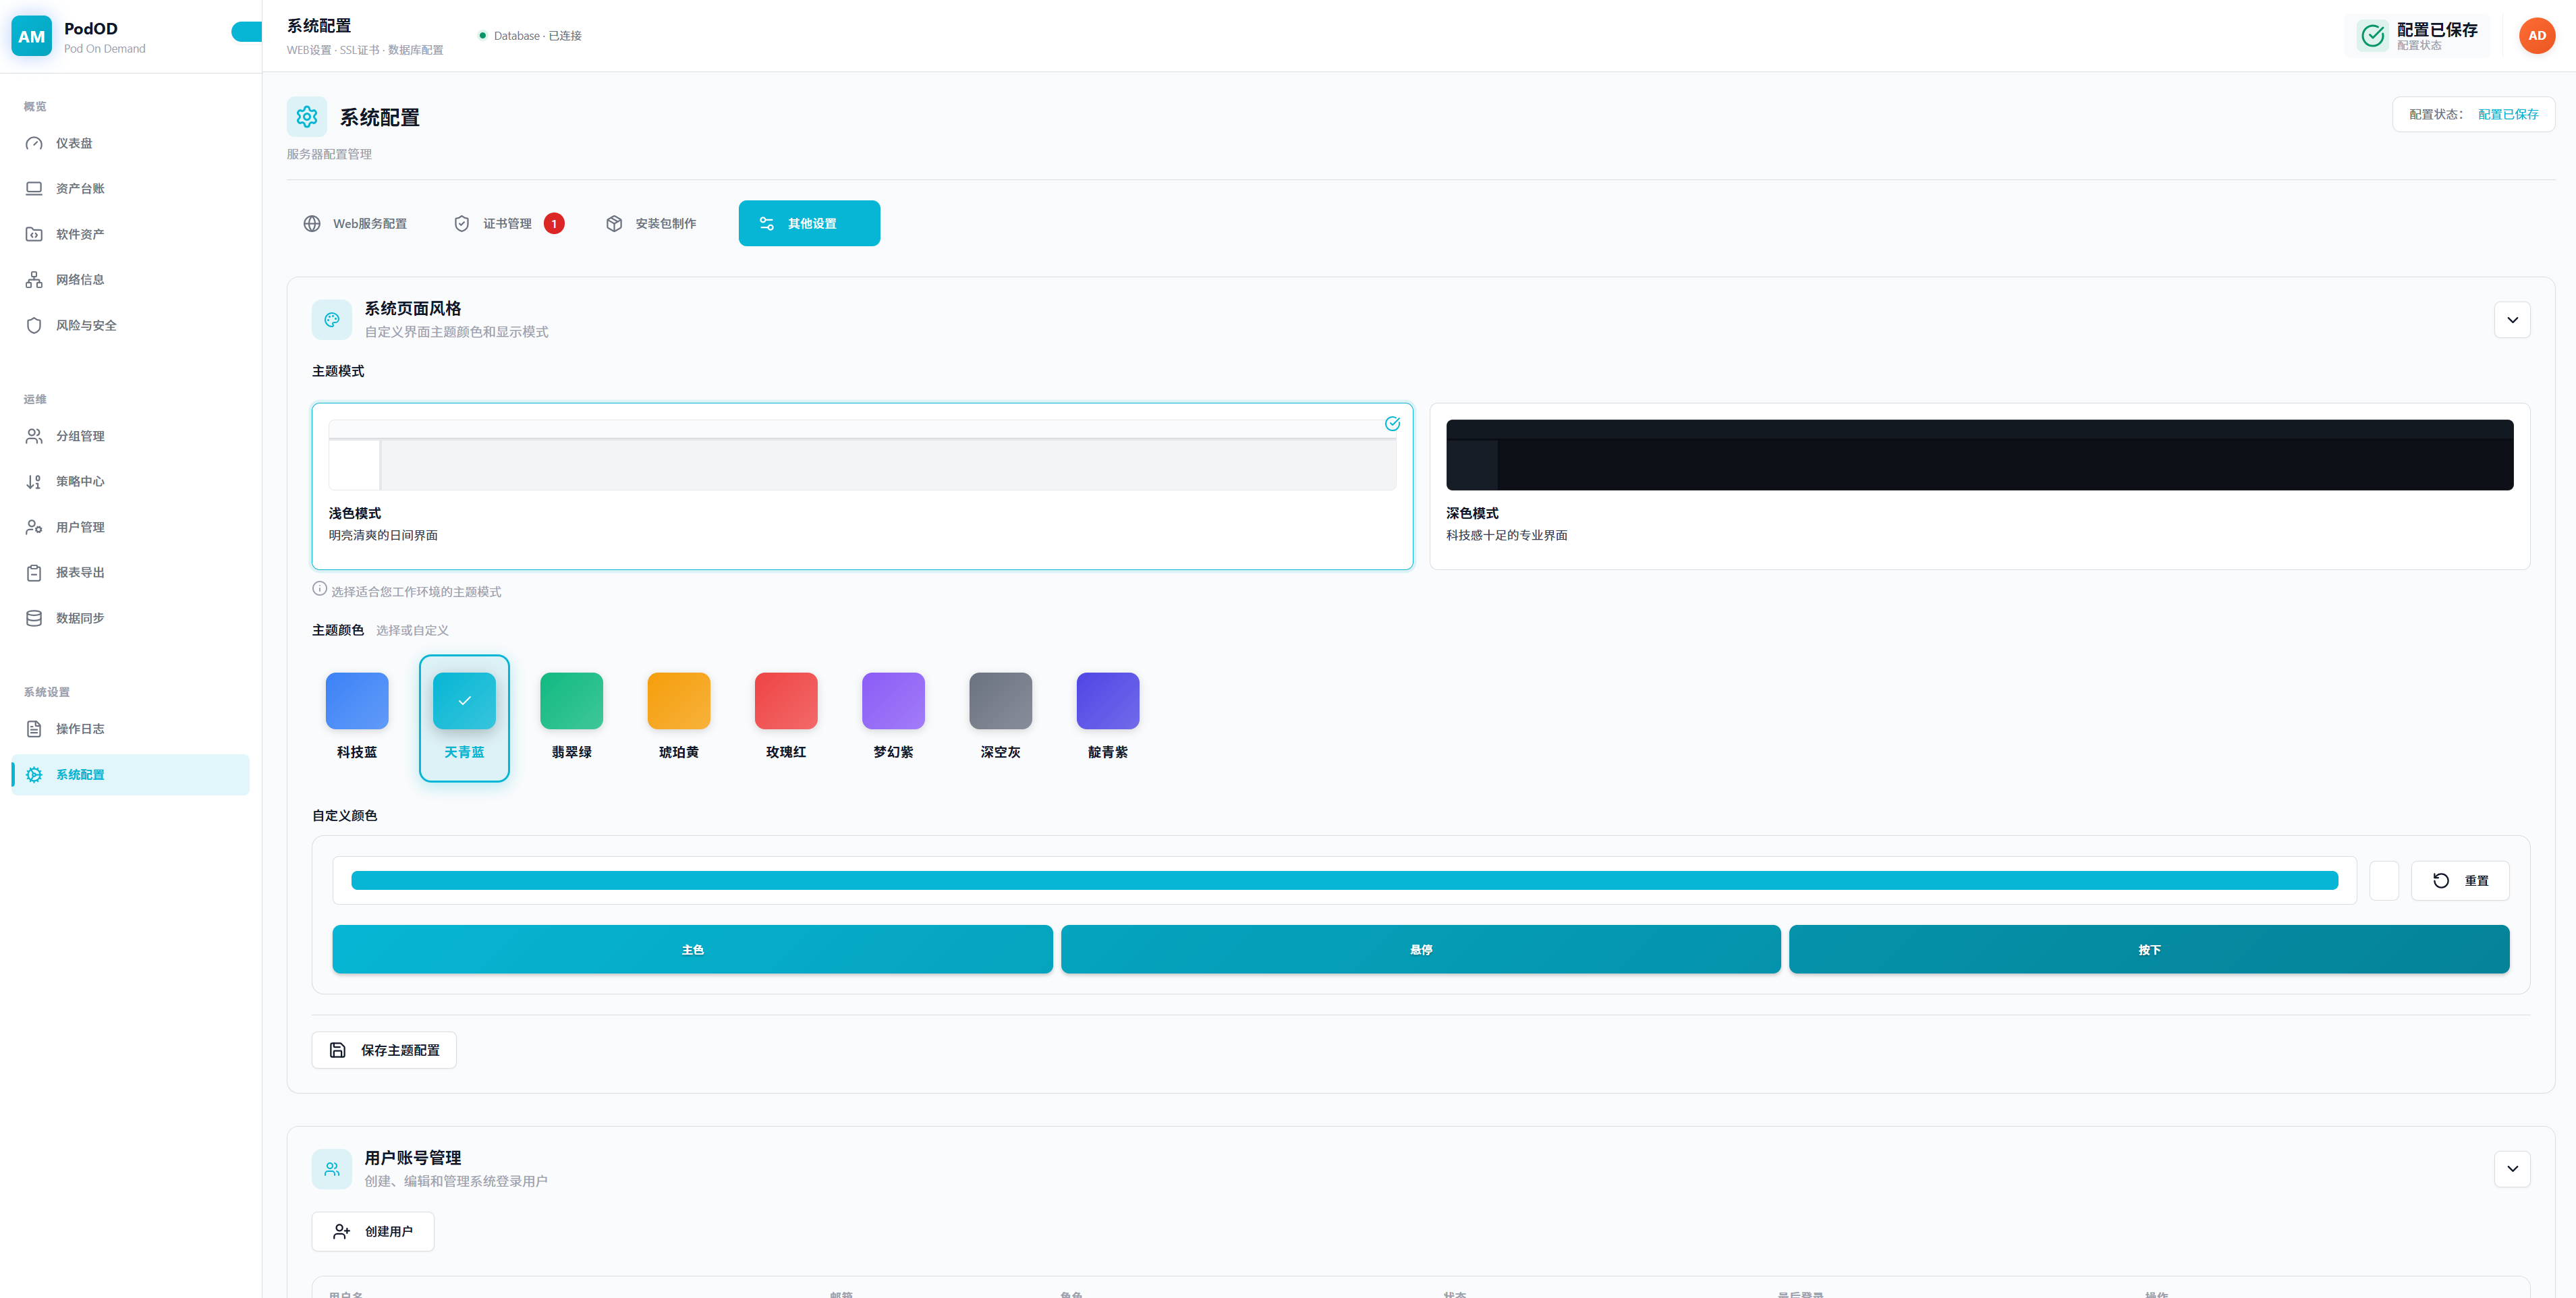Open 报表导出 clipboard icon
The height and width of the screenshot is (1298, 2576).
pos(34,573)
